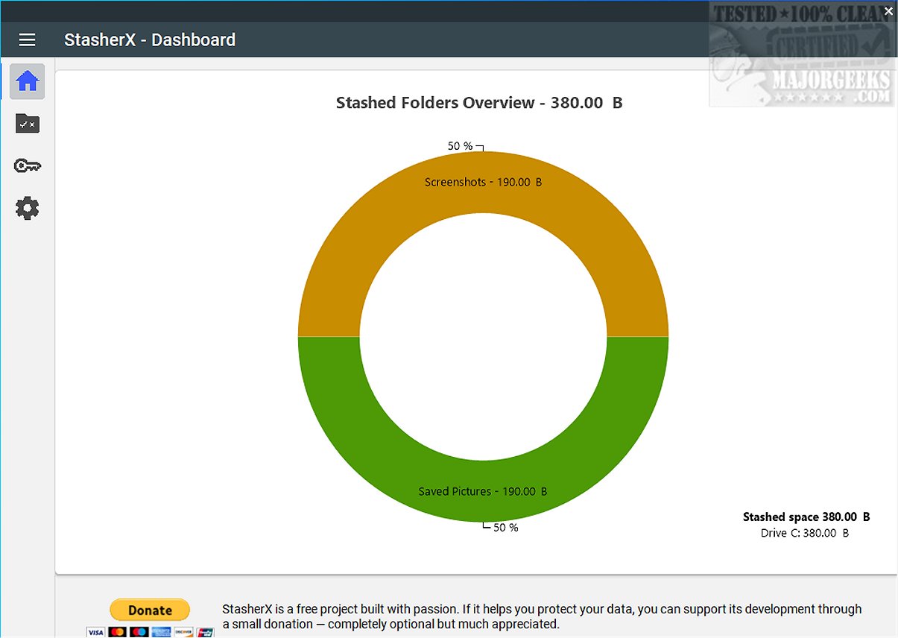Viewport: 898px width, 638px height.
Task: Click the payment card logos under Donate
Action: (150, 631)
